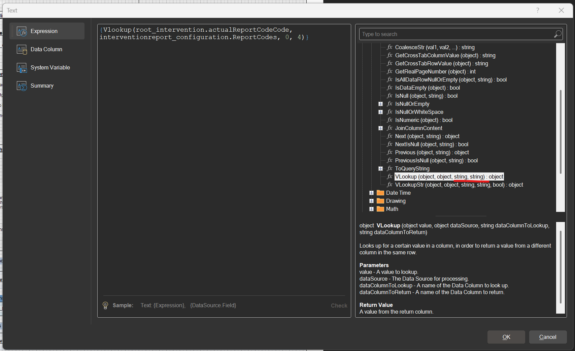Expand the ToQueryString function node
The width and height of the screenshot is (575, 351).
click(x=380, y=168)
